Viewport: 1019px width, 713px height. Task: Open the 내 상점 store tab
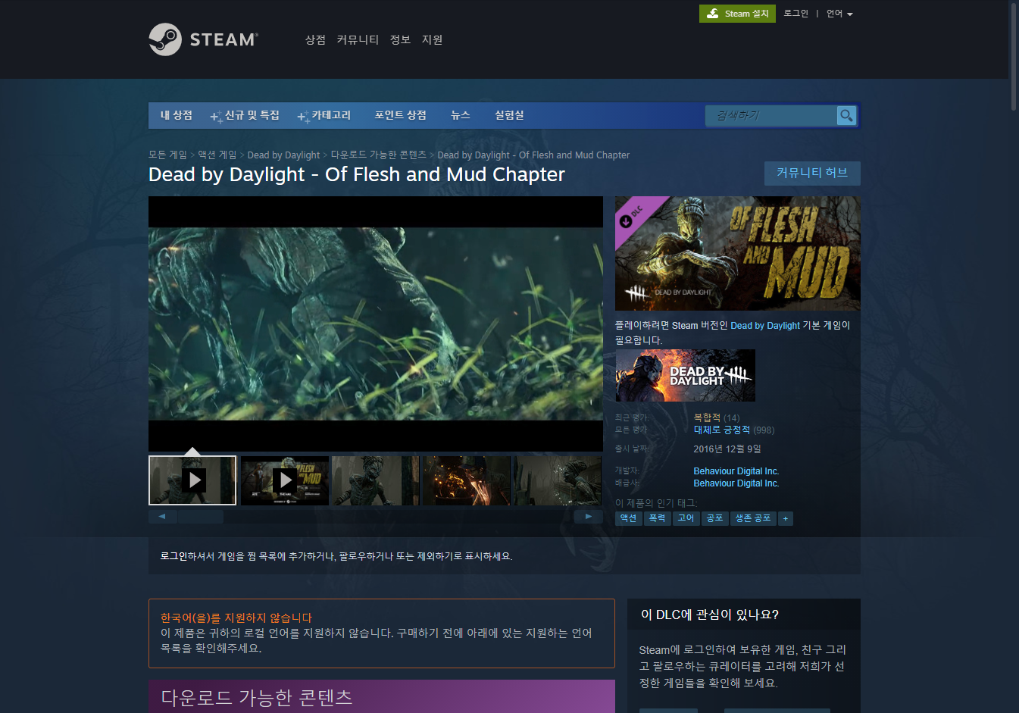[x=177, y=115]
